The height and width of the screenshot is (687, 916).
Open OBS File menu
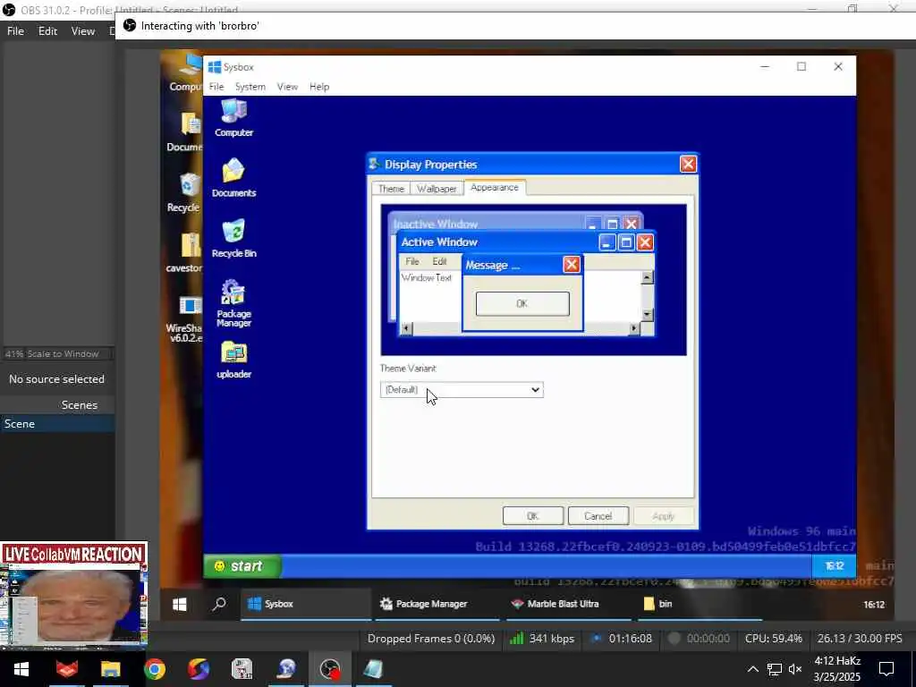point(15,31)
